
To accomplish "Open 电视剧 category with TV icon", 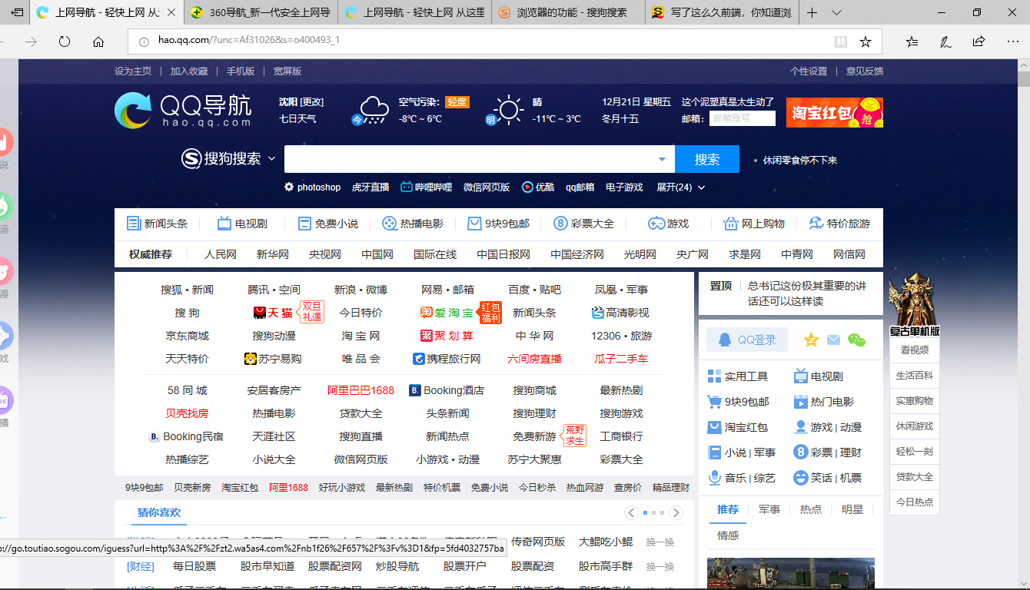I will 224,224.
